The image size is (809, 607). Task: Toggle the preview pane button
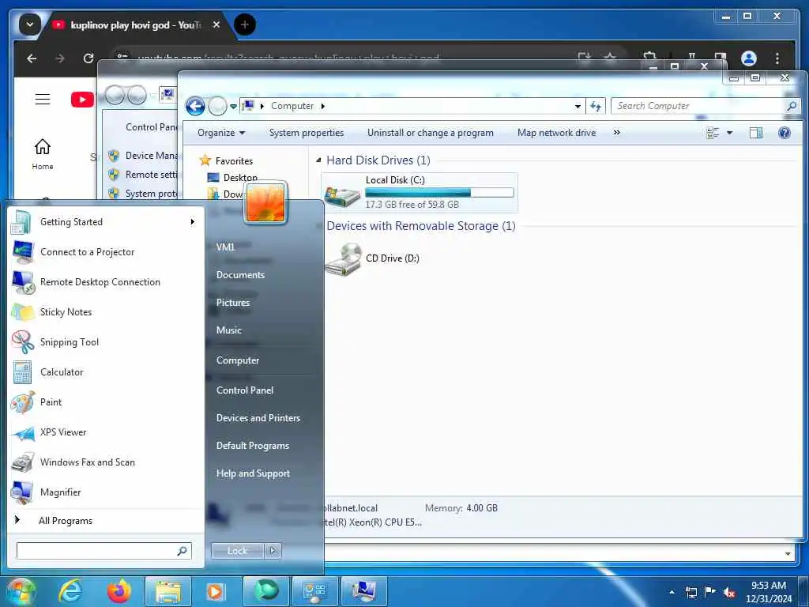(756, 133)
